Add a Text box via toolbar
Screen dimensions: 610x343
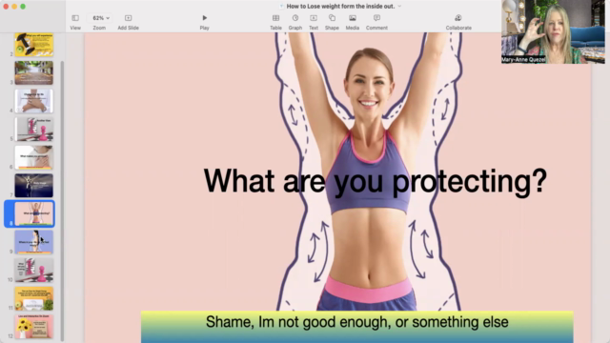point(314,18)
